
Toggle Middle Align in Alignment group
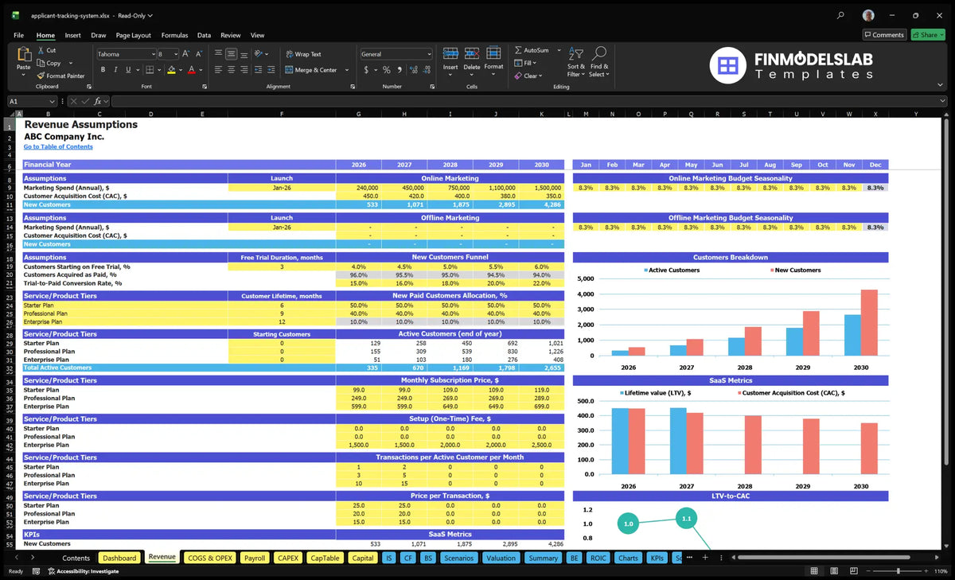tap(231, 54)
